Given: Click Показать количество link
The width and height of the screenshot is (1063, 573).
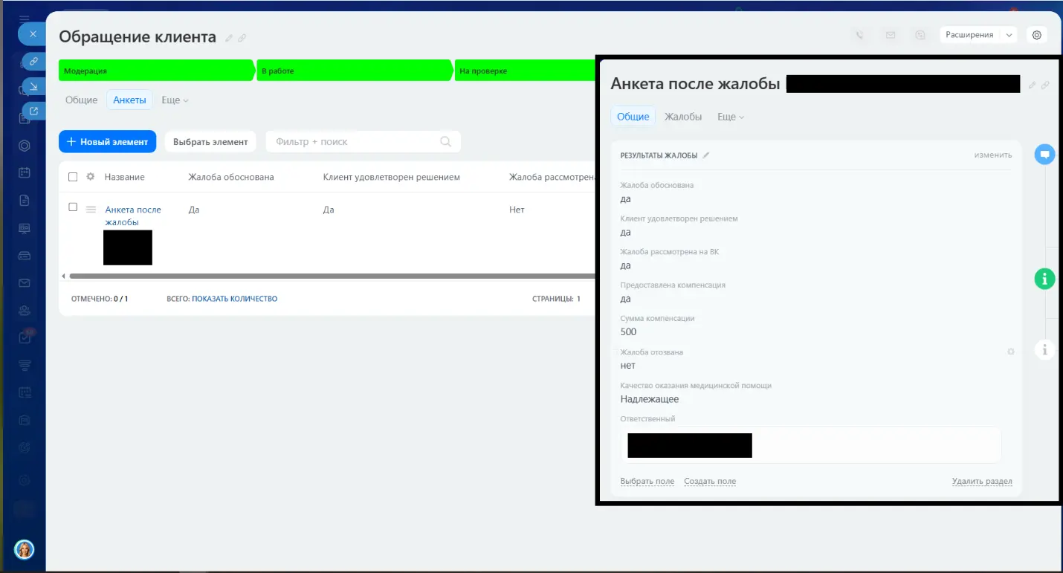Looking at the screenshot, I should 234,299.
